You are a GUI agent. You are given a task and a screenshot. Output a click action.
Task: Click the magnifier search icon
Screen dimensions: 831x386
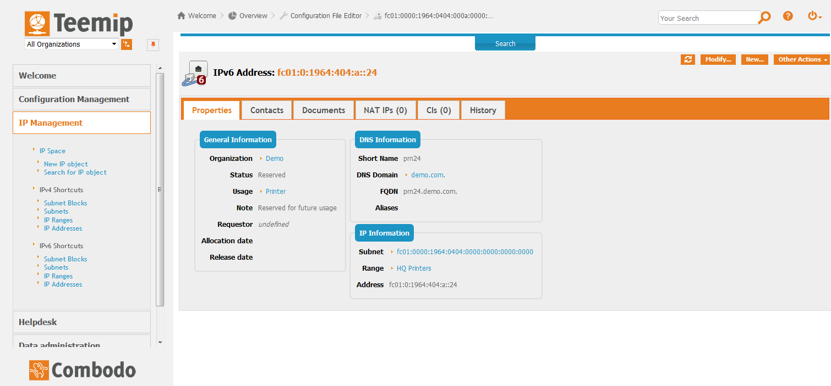764,18
